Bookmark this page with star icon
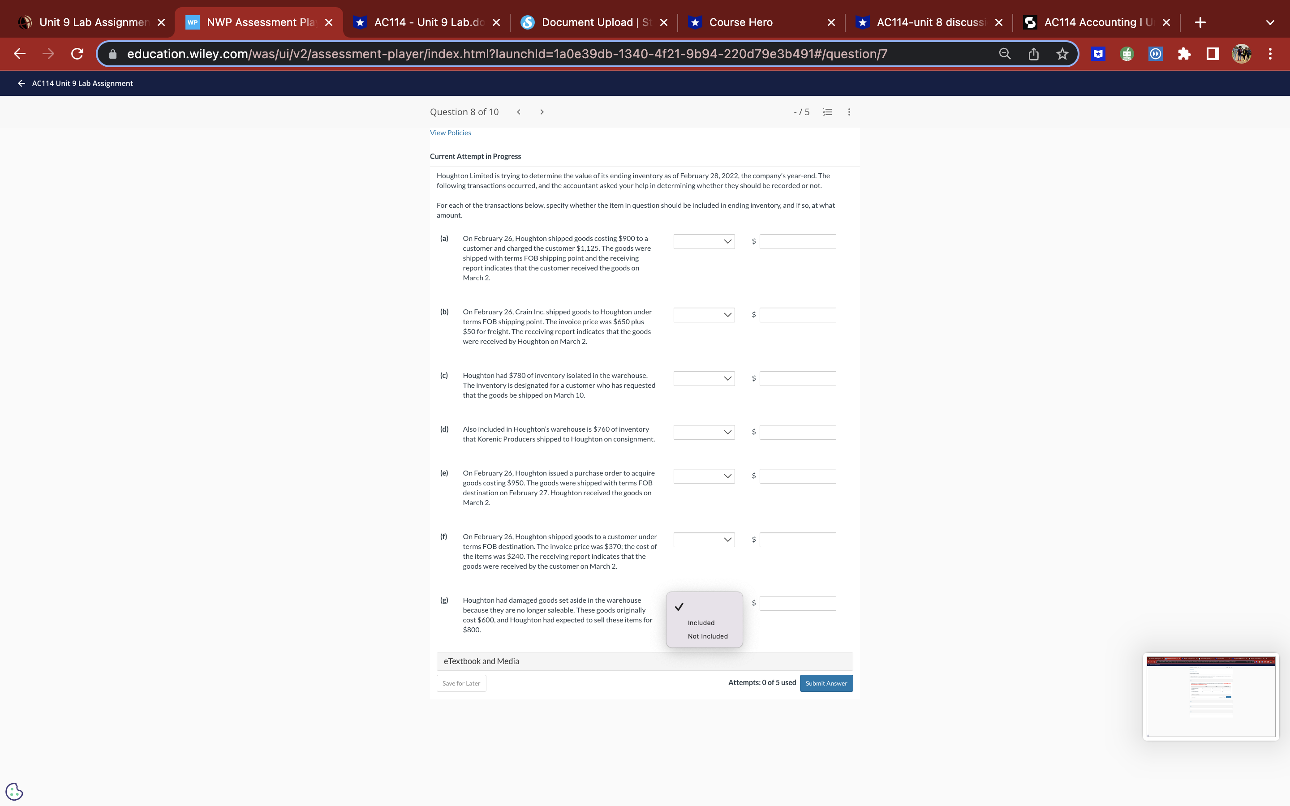Screen dimensions: 1290x806 (1062, 54)
